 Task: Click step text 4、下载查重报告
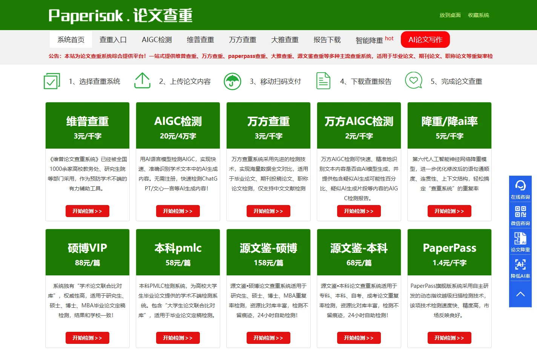pos(366,81)
